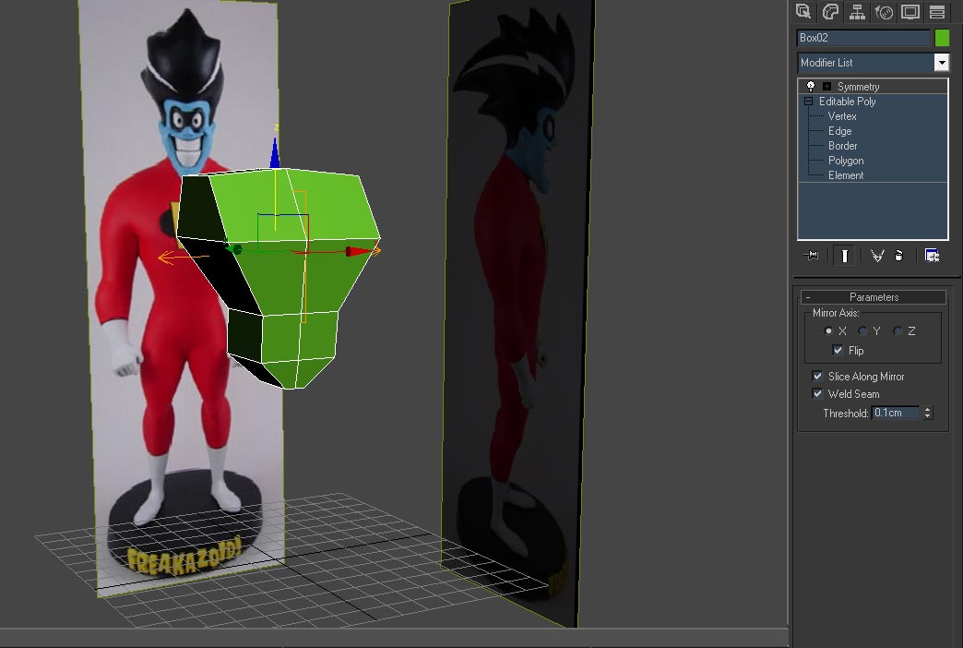Image resolution: width=963 pixels, height=648 pixels.
Task: Choose Y mirror axis radio button
Action: (862, 330)
